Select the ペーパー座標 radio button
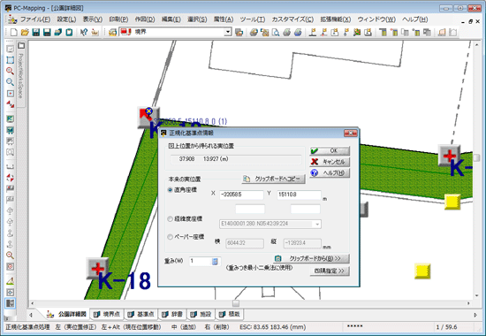The image size is (486, 336). pos(171,237)
